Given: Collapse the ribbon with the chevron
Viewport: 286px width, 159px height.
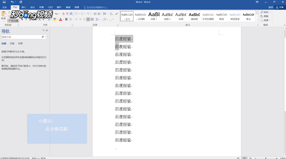Looking at the screenshot, I should 284,25.
